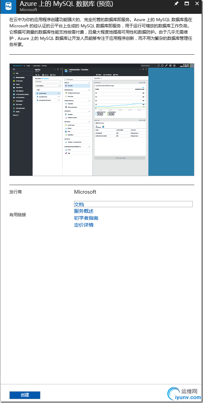Image resolution: width=203 pixels, height=403 pixels.
Task: Open the 初学者指南 link
Action: tap(86, 218)
